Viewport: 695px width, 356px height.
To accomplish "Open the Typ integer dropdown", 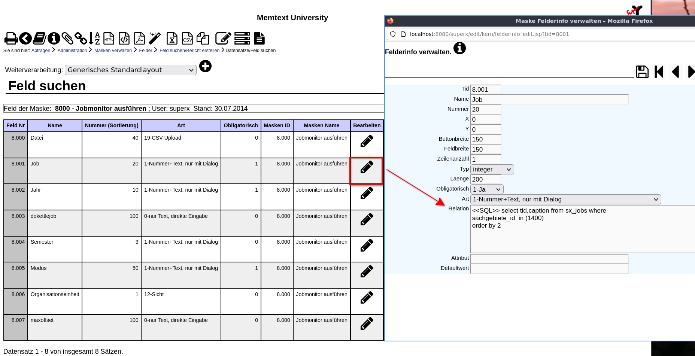I will (x=492, y=170).
